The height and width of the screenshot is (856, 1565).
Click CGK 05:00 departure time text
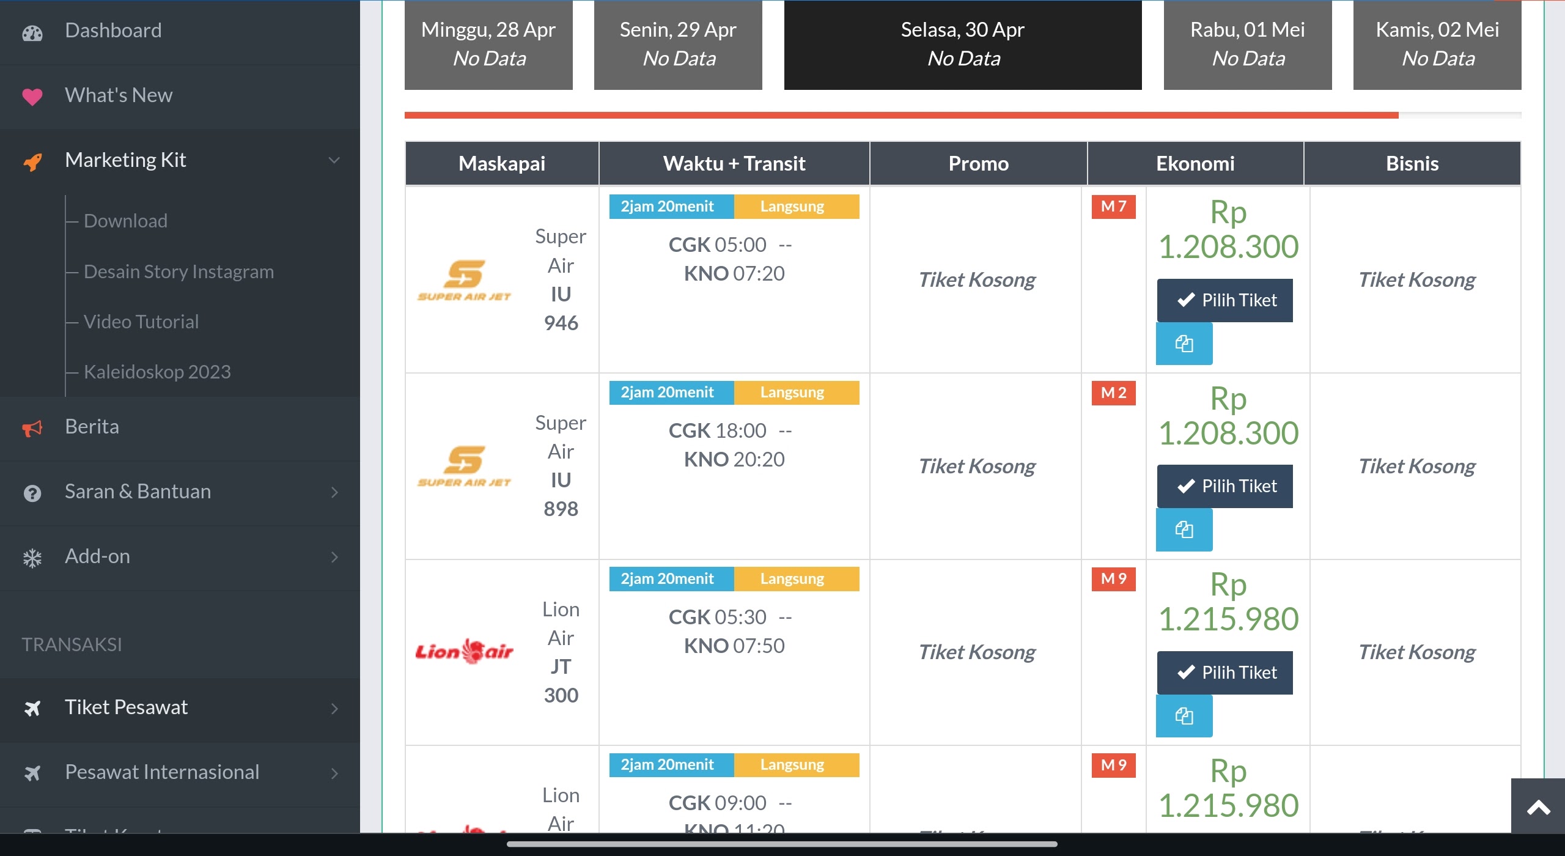pyautogui.click(x=717, y=245)
